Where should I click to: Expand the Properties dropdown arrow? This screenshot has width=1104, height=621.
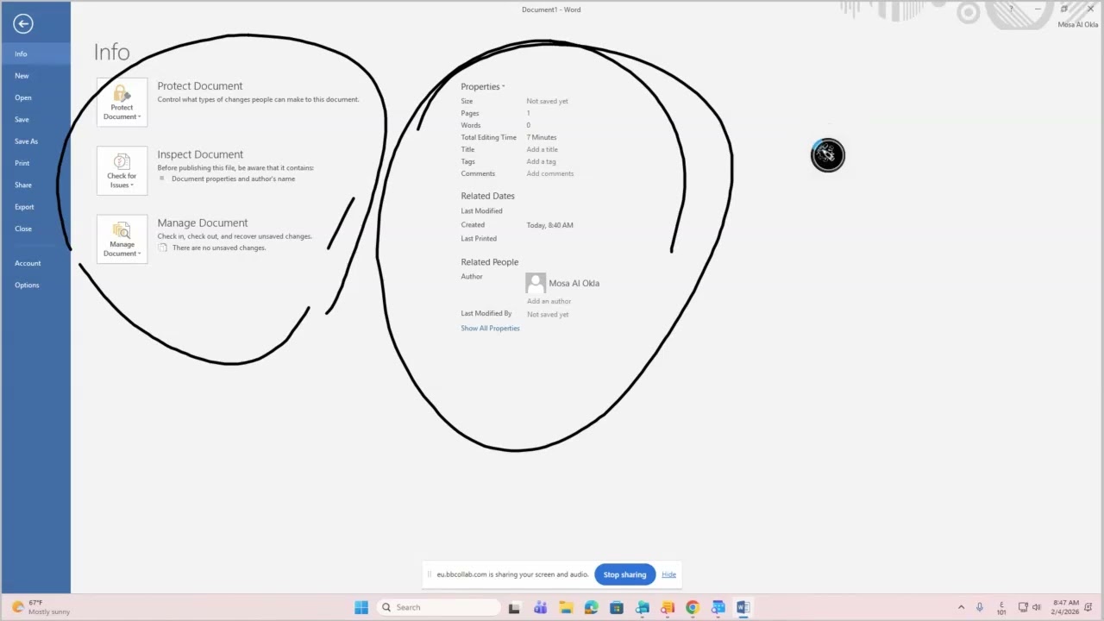coord(503,87)
